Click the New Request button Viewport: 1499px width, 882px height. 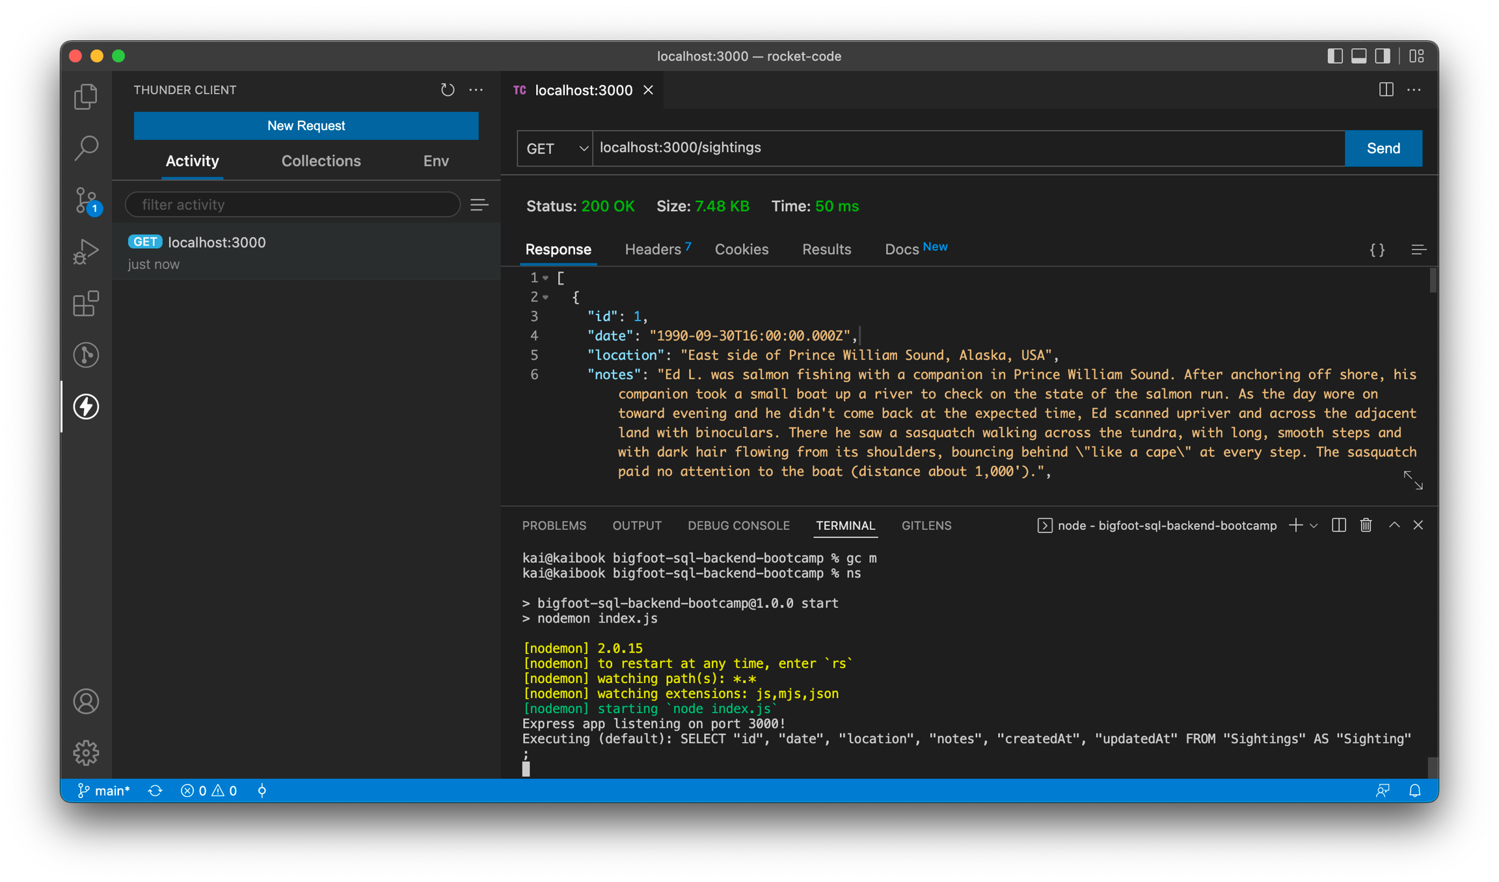tap(306, 125)
